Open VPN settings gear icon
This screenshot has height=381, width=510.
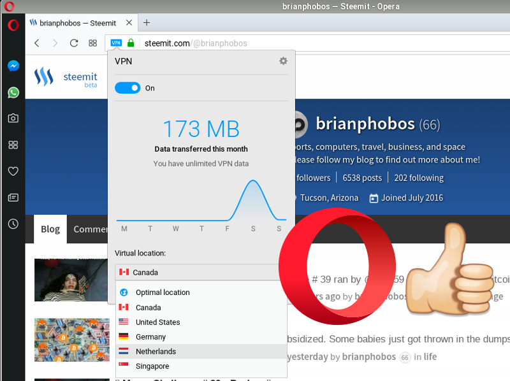[283, 61]
